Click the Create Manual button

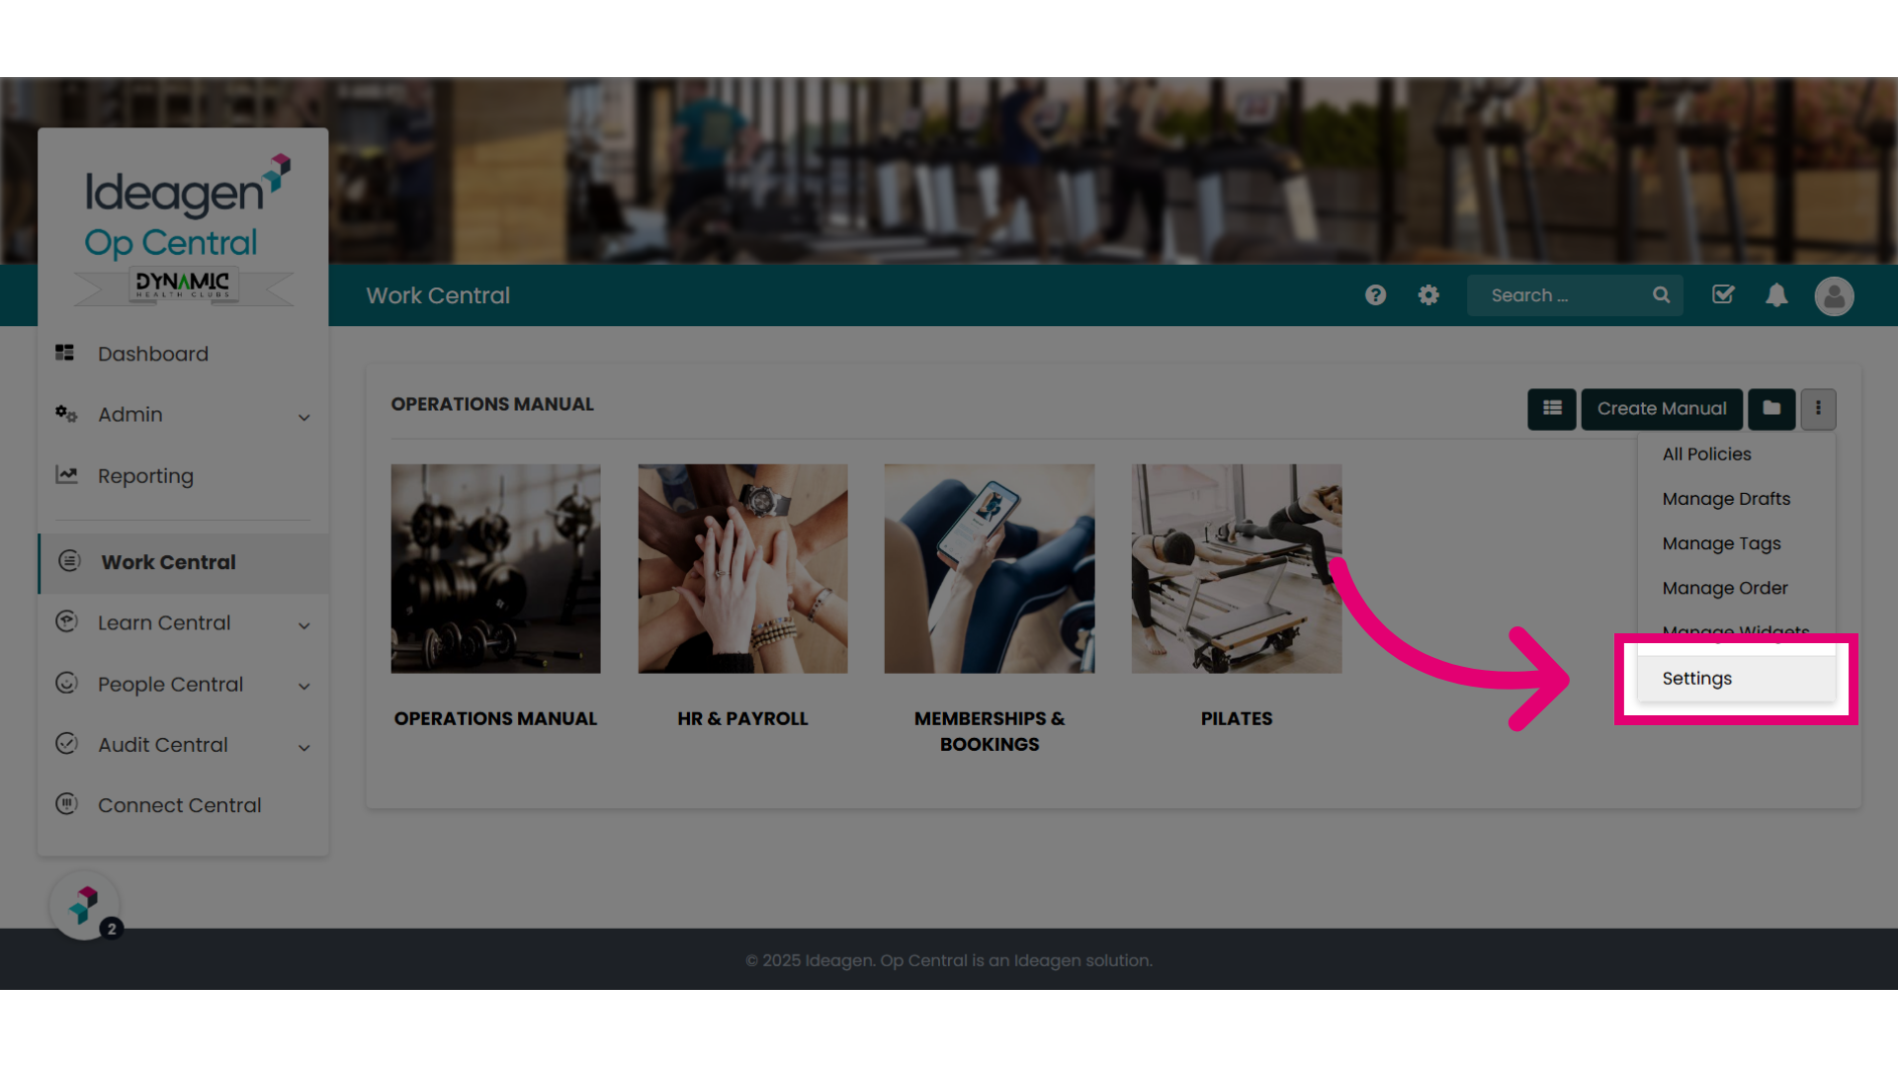1662,409
